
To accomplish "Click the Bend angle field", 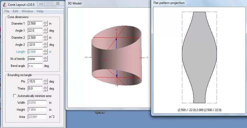I will coord(35,66).
